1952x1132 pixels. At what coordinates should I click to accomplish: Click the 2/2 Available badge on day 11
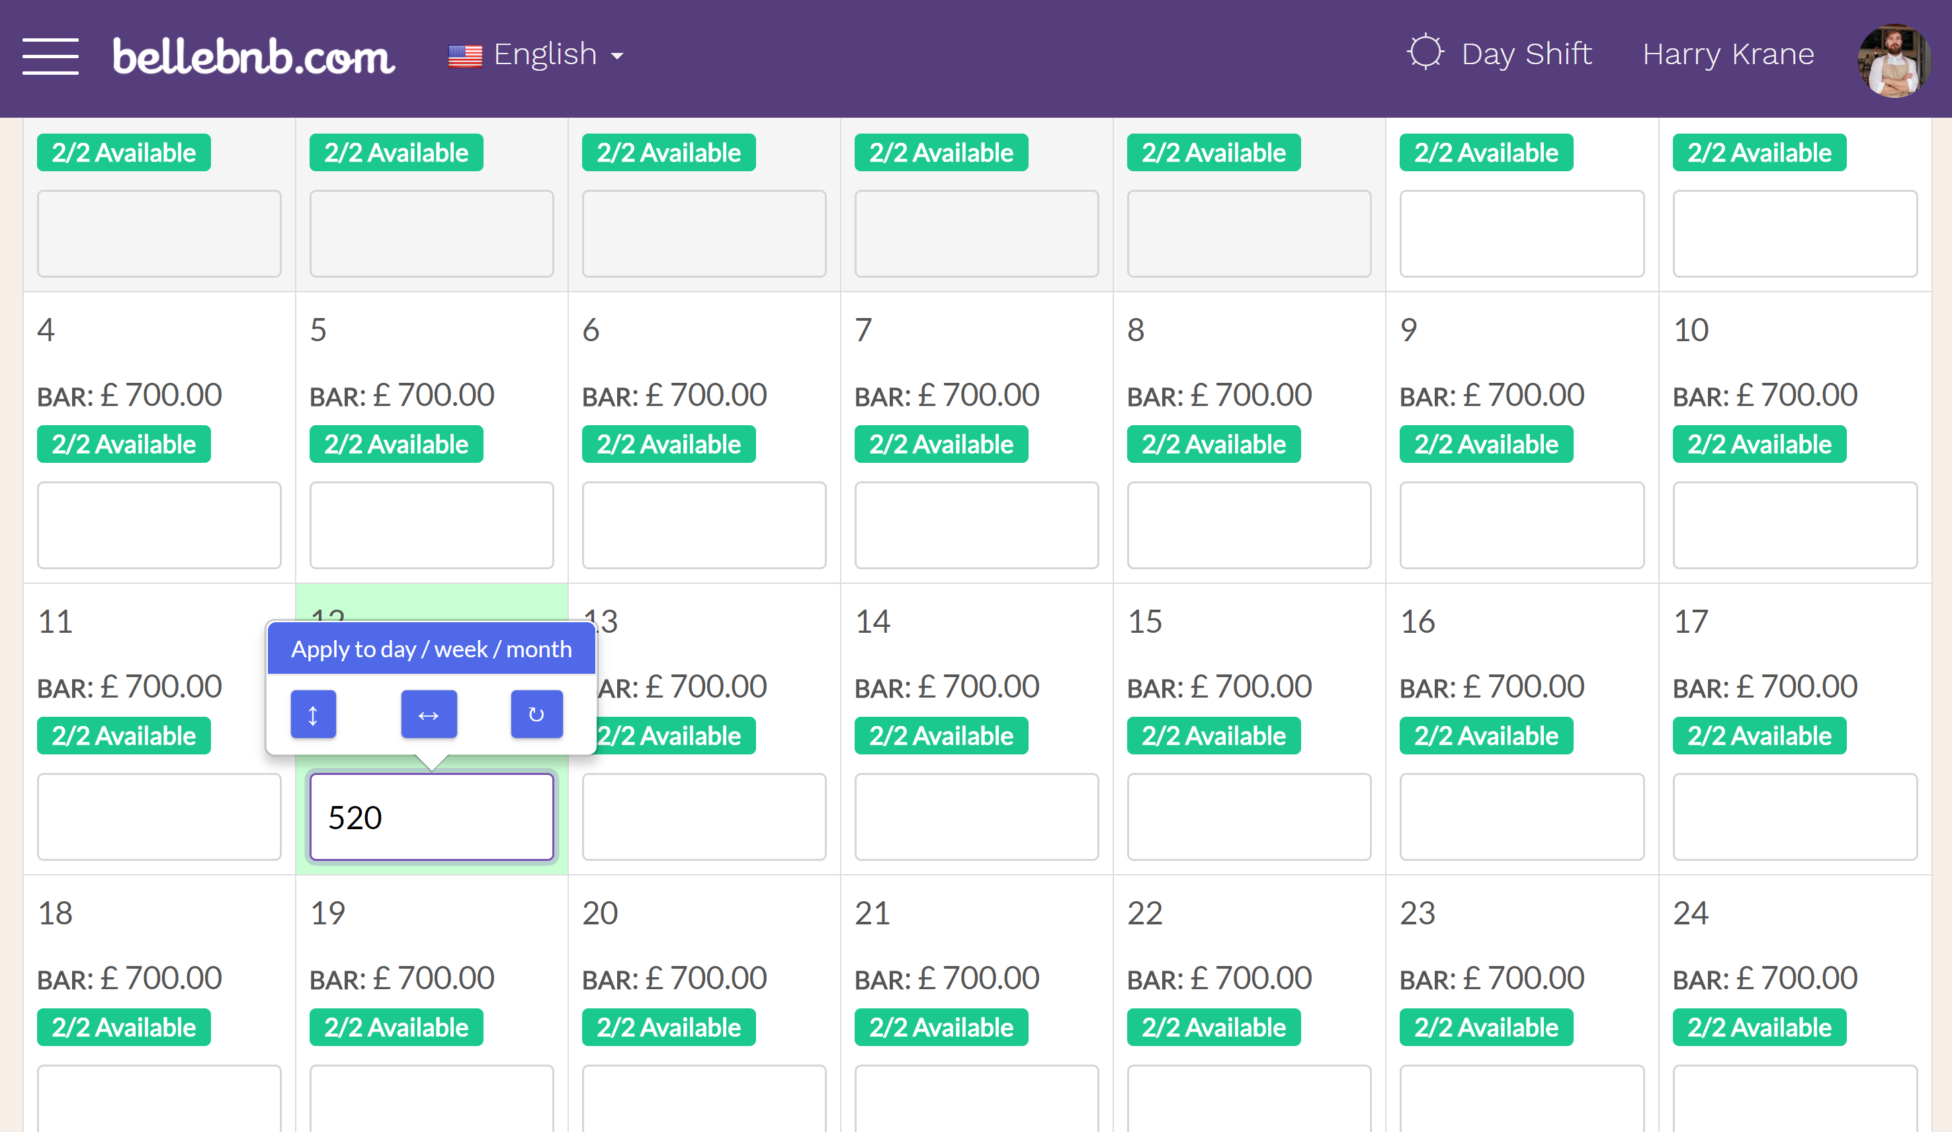(124, 735)
